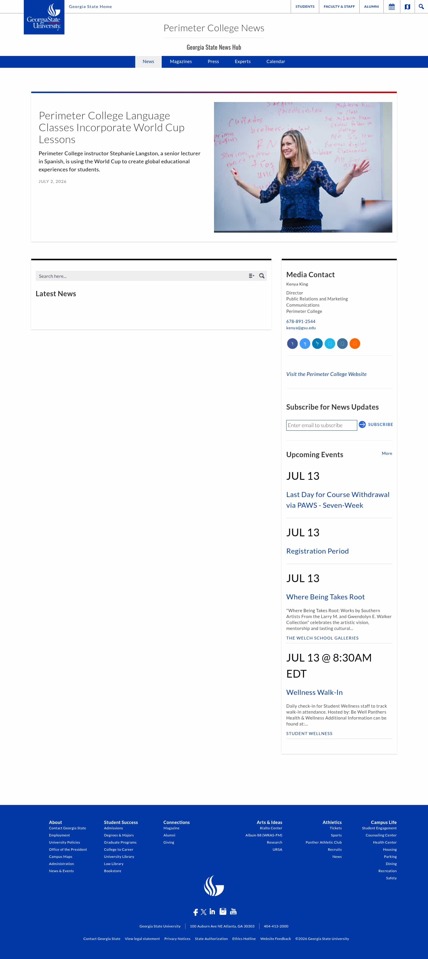Click the search magnifier in top bar

click(421, 7)
